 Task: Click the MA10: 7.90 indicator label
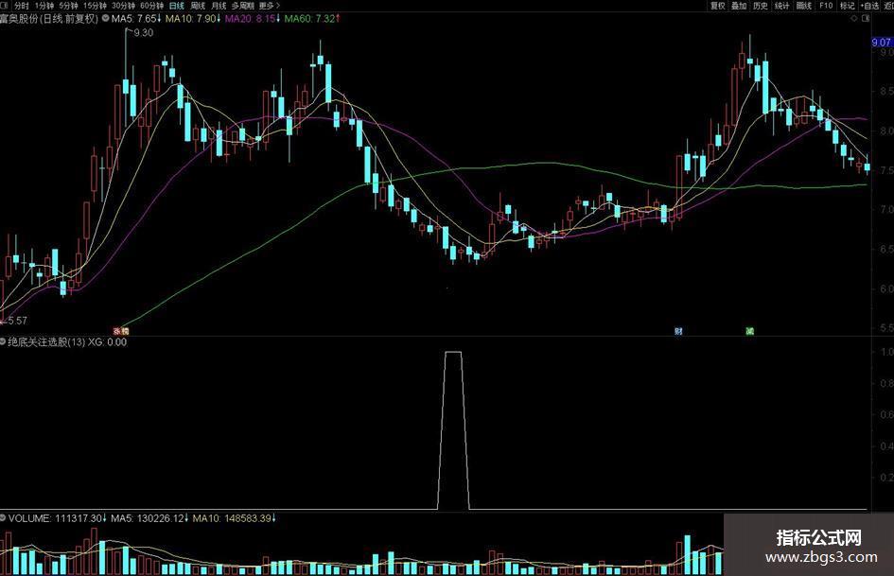[193, 18]
